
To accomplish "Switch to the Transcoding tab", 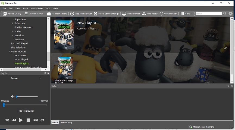I will point(66,122).
